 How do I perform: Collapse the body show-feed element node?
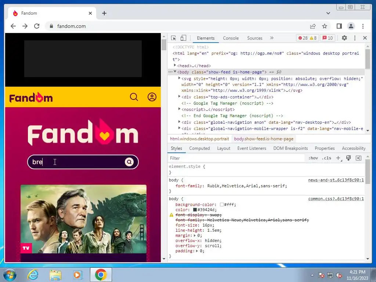click(x=175, y=72)
